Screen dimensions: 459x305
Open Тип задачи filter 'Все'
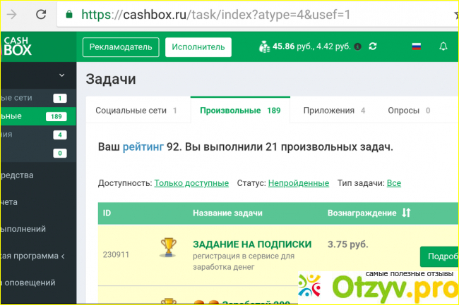point(393,183)
